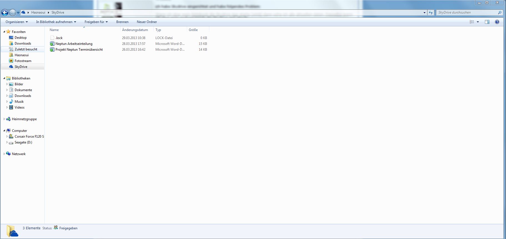Screen dimensions: 506x239
Task: Open the view options dropdown arrow
Action: pyautogui.click(x=478, y=22)
